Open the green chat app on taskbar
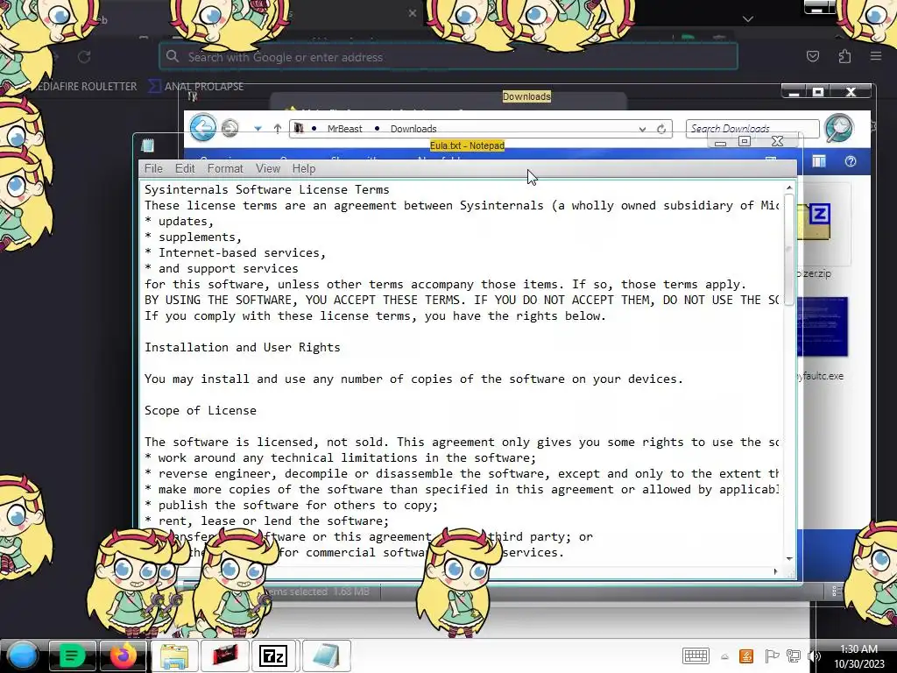The width and height of the screenshot is (897, 673). click(73, 655)
